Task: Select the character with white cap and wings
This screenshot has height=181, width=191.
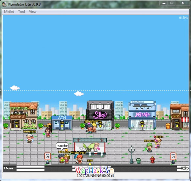Action: click(x=30, y=138)
